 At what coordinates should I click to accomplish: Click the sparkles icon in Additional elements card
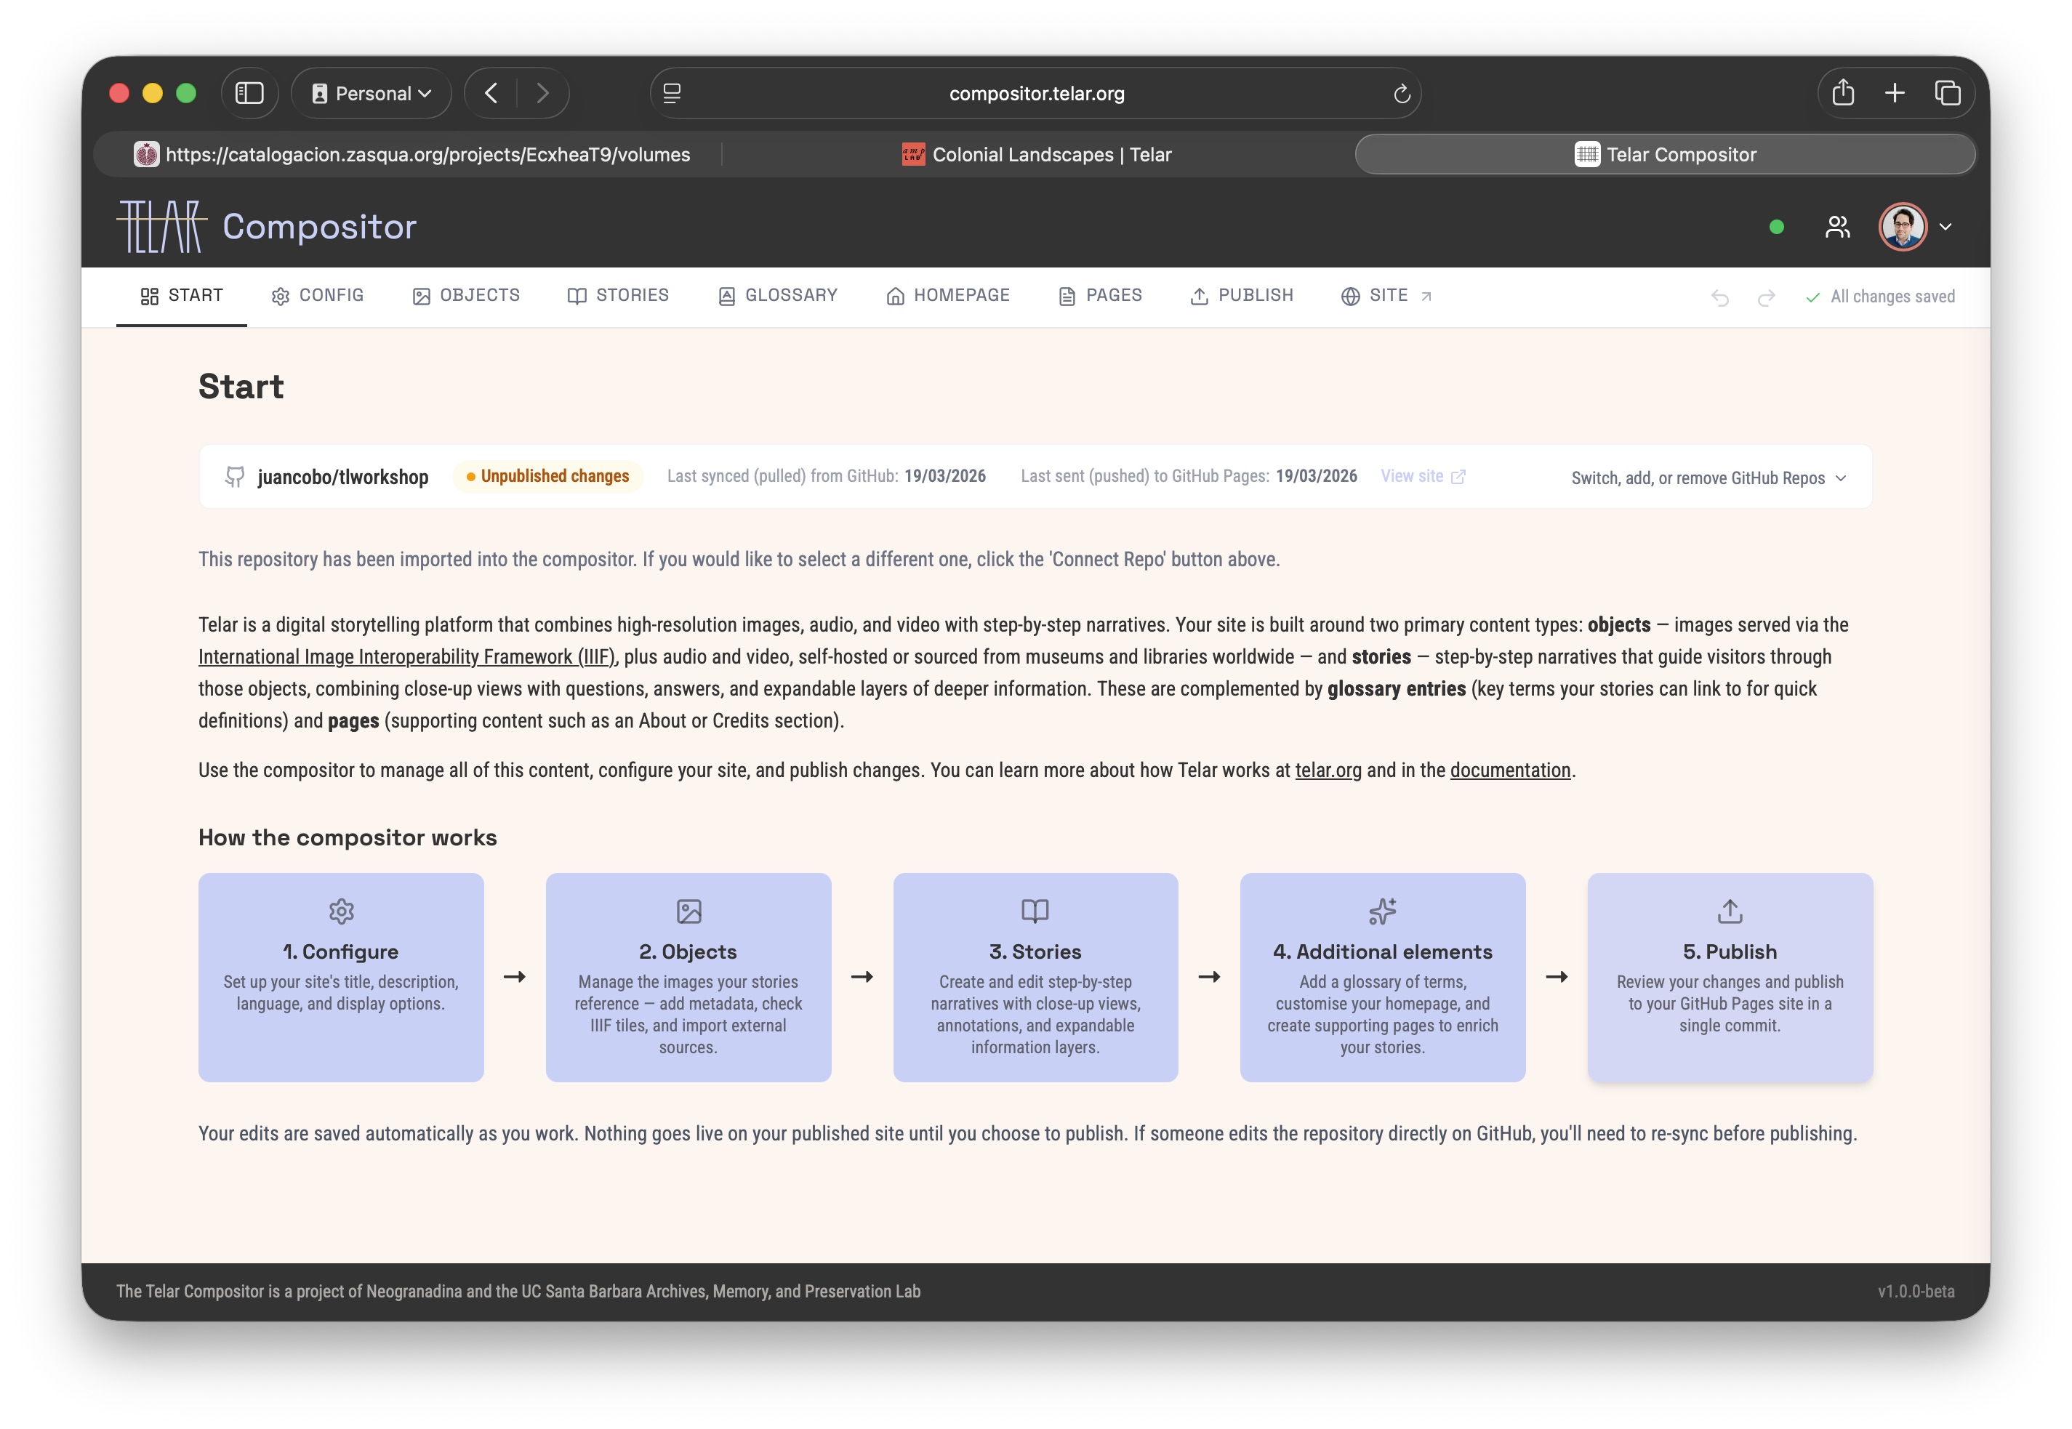(1383, 911)
